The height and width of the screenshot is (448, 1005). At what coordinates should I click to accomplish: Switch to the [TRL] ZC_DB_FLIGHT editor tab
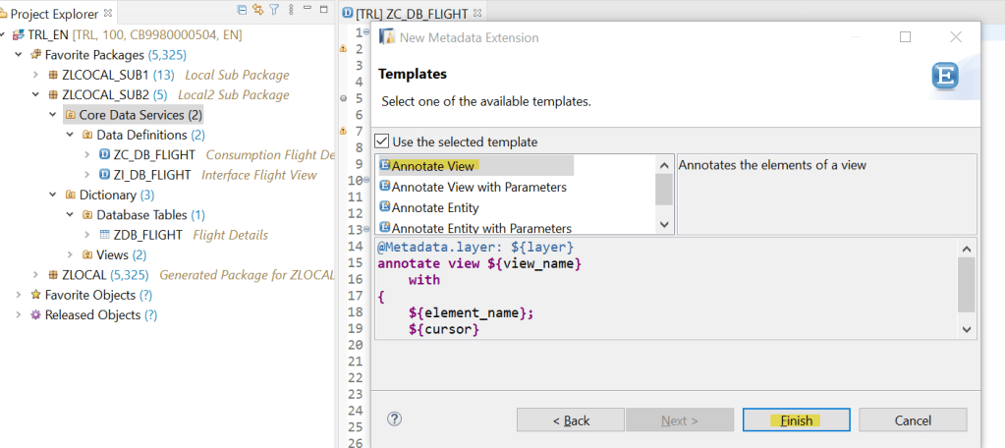click(x=413, y=13)
